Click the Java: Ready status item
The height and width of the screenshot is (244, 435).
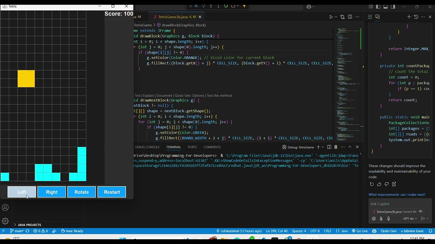pyautogui.click(x=72, y=231)
